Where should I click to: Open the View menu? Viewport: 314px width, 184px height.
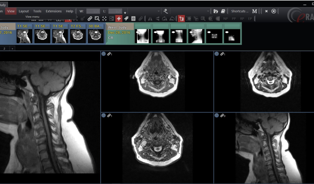click(x=11, y=11)
